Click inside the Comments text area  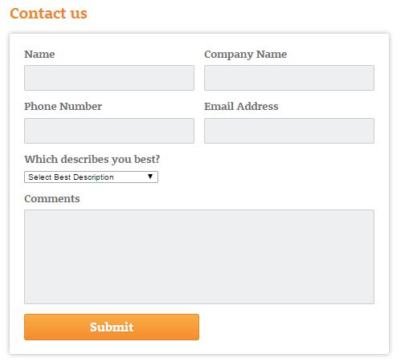199,257
